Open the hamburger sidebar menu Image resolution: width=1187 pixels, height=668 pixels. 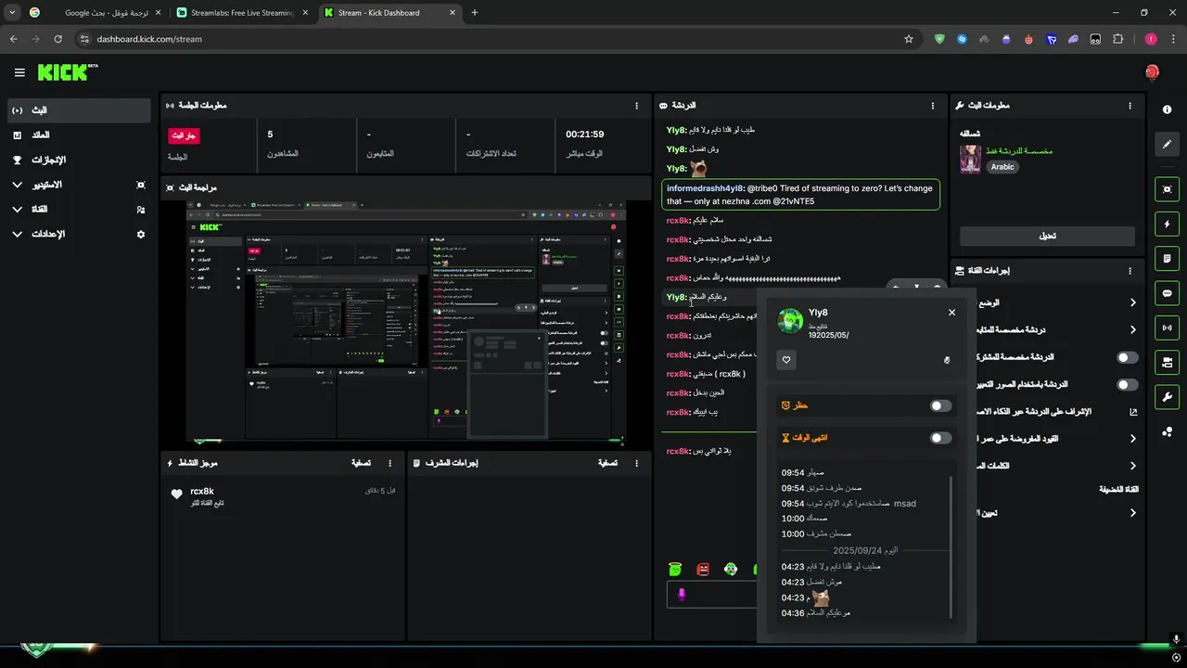[x=19, y=72]
